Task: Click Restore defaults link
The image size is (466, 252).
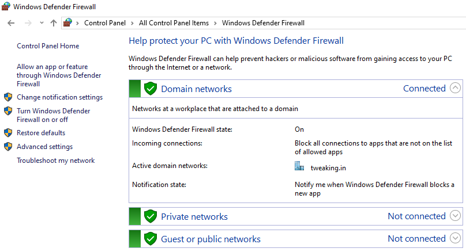Action: point(41,133)
